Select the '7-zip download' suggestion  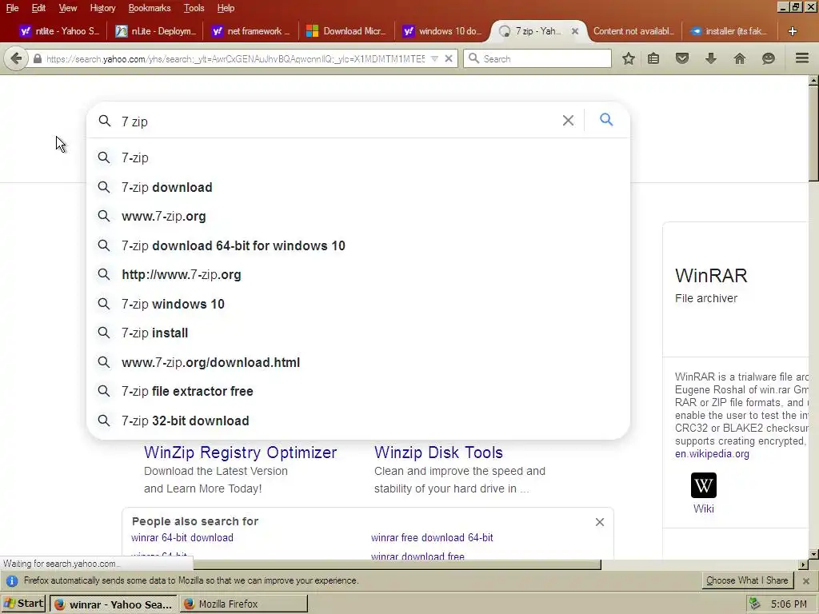358,187
